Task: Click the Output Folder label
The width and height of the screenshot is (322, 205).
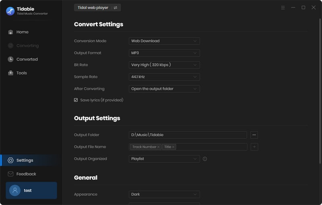Action: [87, 135]
